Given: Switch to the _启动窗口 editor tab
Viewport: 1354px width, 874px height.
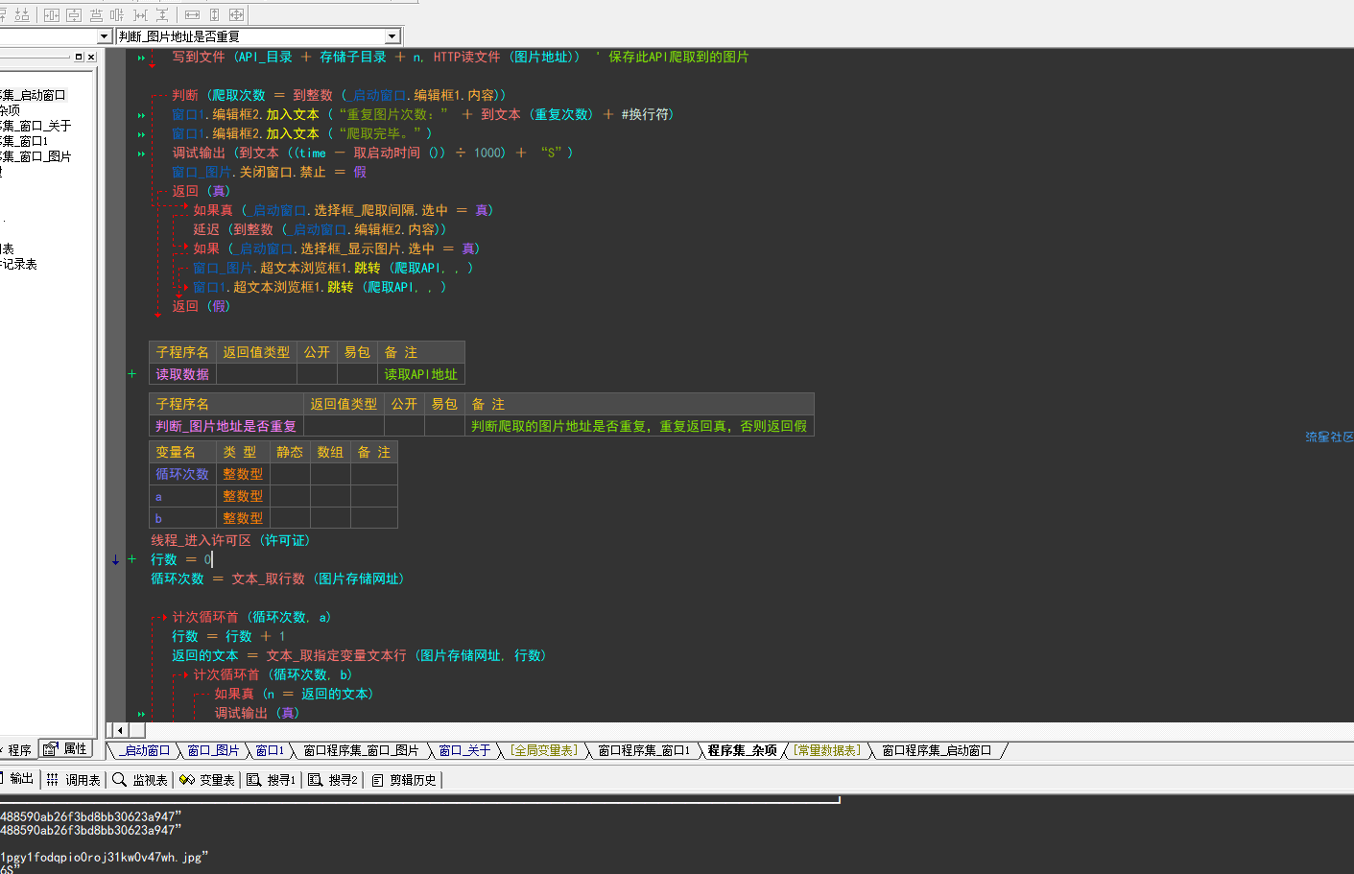Looking at the screenshot, I should pos(144,750).
